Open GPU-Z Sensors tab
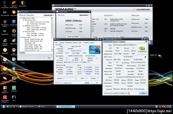173x114 pixels. point(116,42)
